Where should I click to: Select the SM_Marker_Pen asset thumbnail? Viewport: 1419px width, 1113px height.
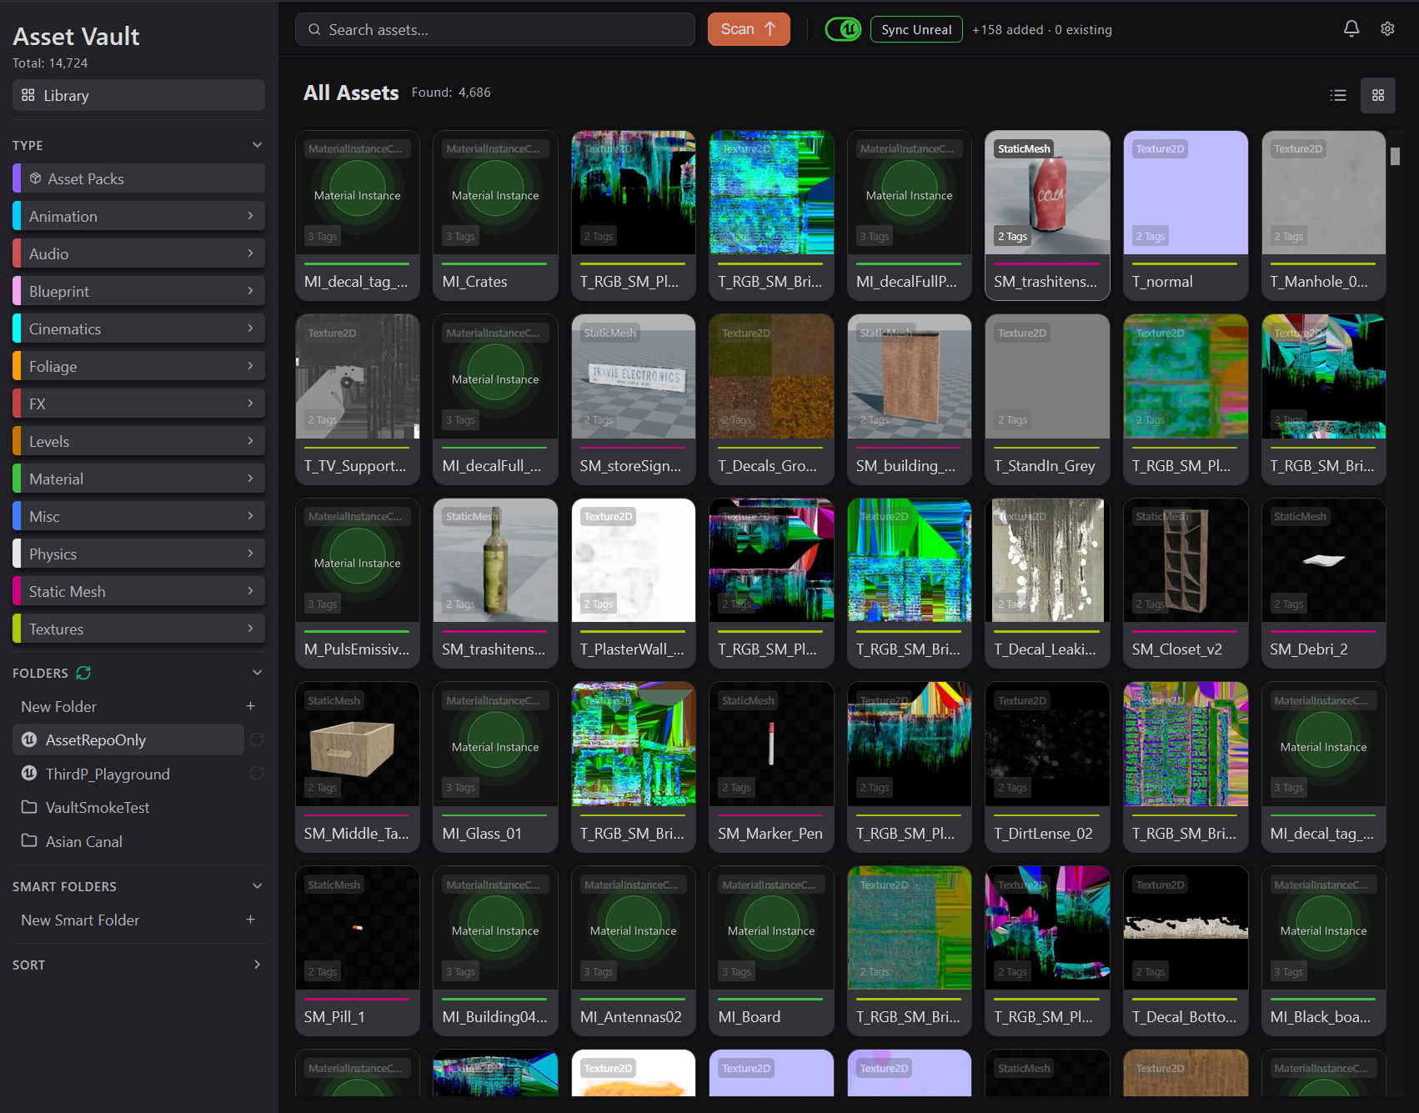coord(771,744)
